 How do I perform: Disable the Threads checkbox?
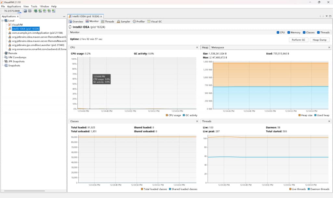pyautogui.click(x=318, y=32)
